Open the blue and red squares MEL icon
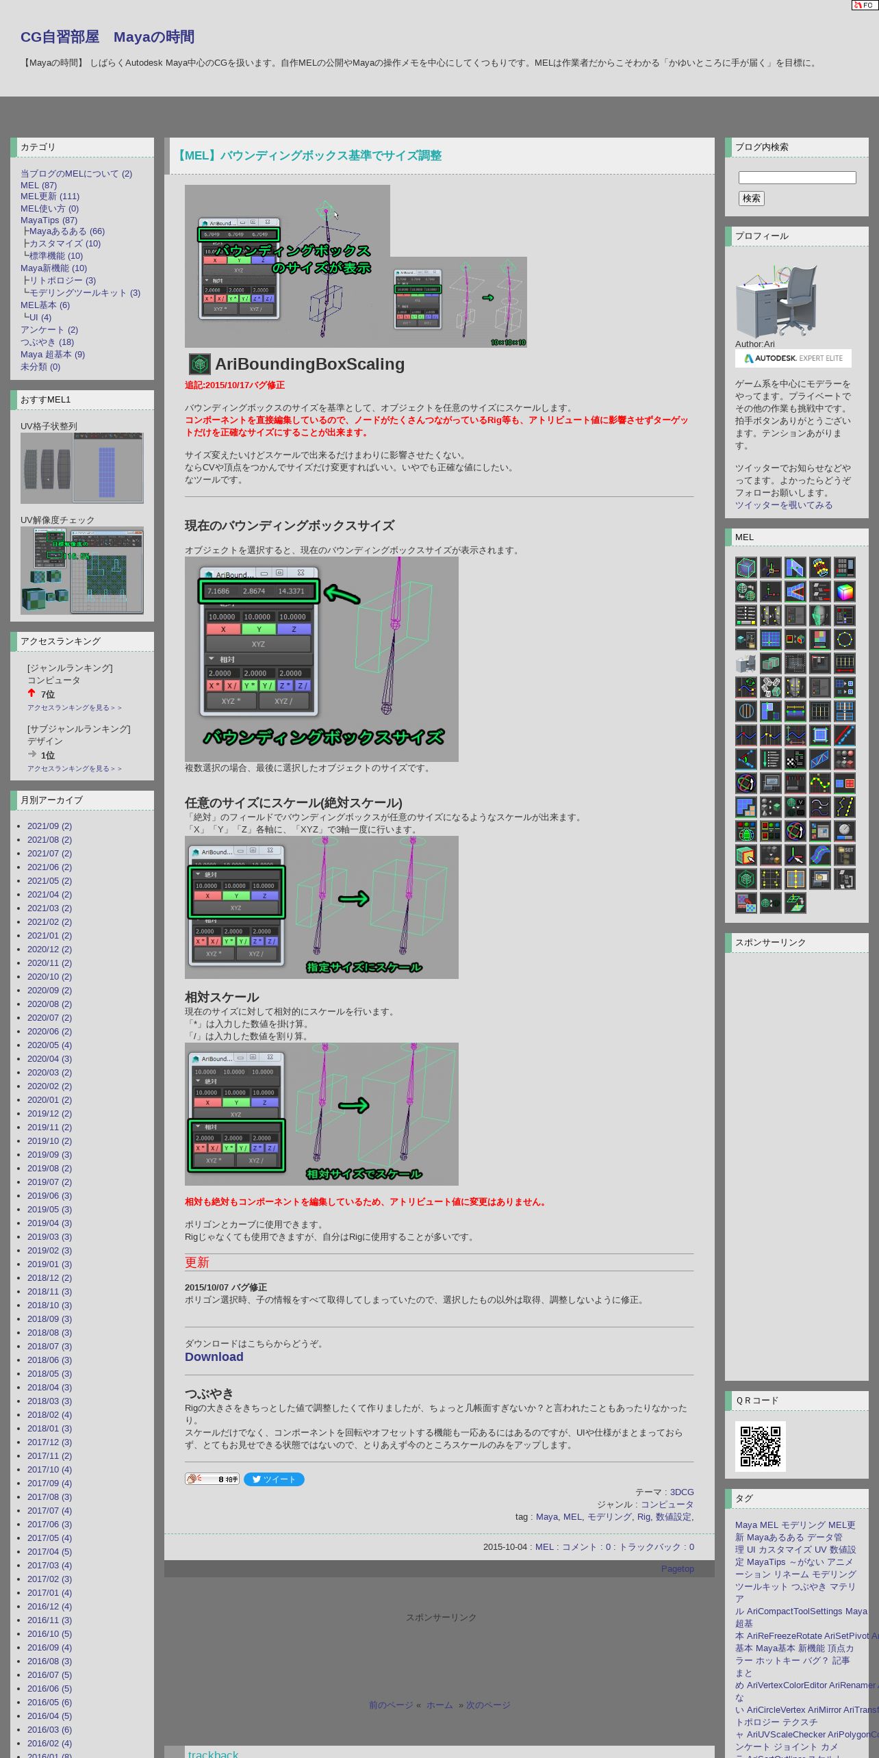879x1758 pixels. click(x=845, y=783)
